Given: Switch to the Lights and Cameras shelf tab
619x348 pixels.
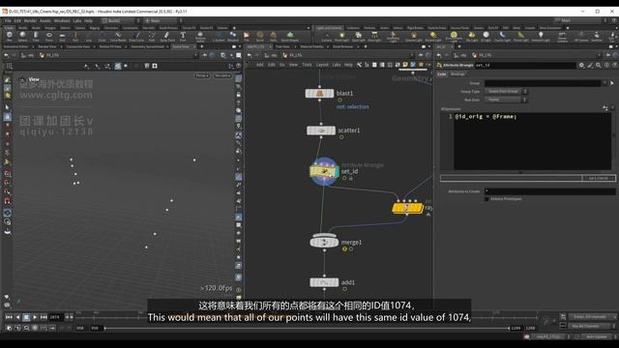Looking at the screenshot, I should point(329,28).
